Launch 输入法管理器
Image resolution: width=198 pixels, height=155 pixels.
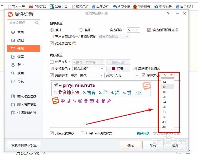24,96
